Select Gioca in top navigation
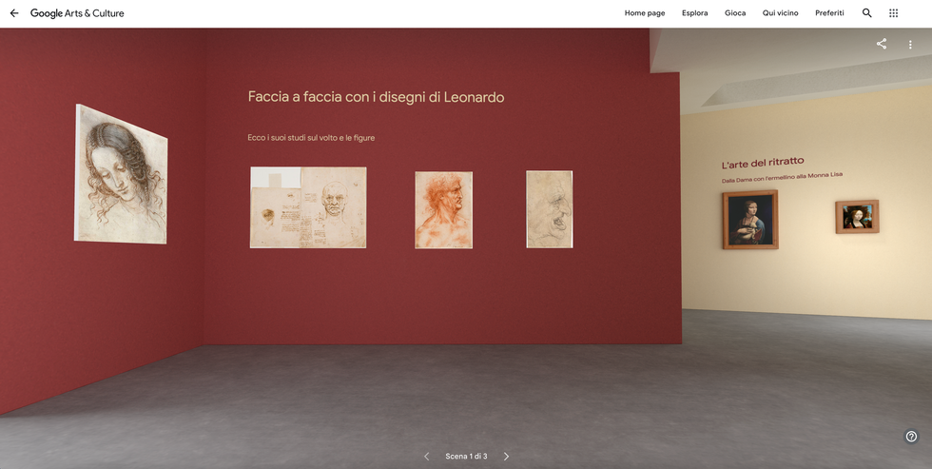 tap(735, 13)
